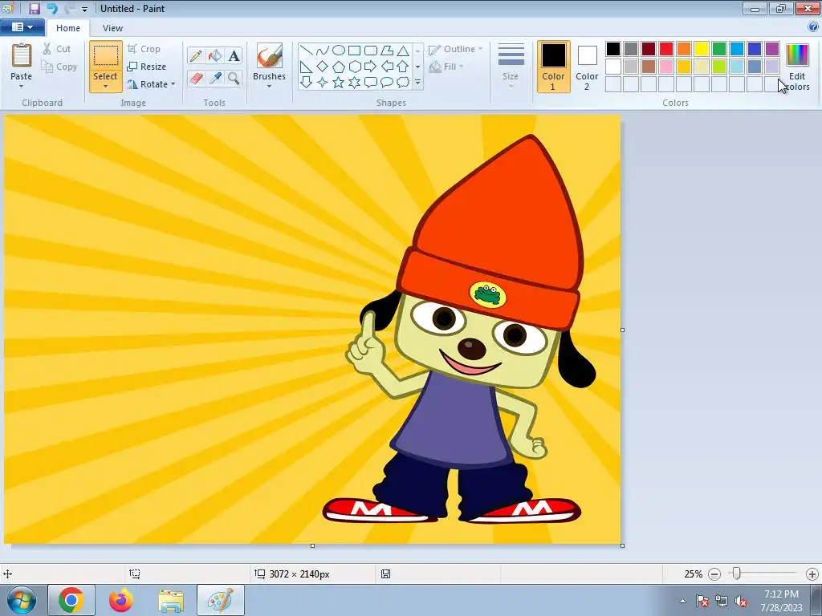Click the Paint Help question mark
Image resolution: width=822 pixels, height=616 pixels.
coord(813,27)
